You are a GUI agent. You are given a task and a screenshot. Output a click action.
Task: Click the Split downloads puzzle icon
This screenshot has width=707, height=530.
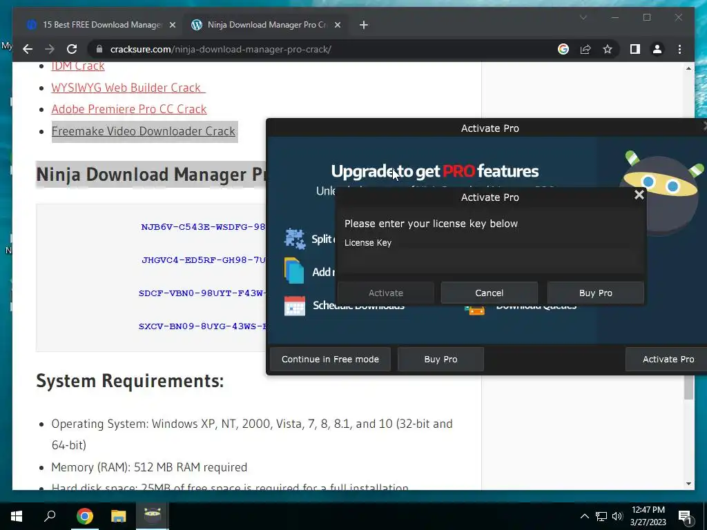click(x=295, y=239)
